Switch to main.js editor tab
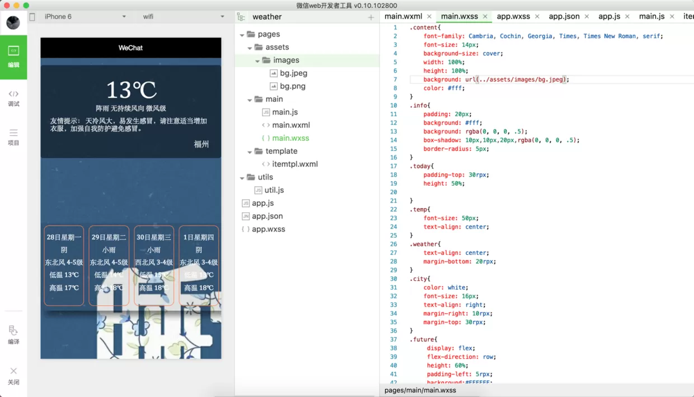The height and width of the screenshot is (397, 694). [x=652, y=17]
